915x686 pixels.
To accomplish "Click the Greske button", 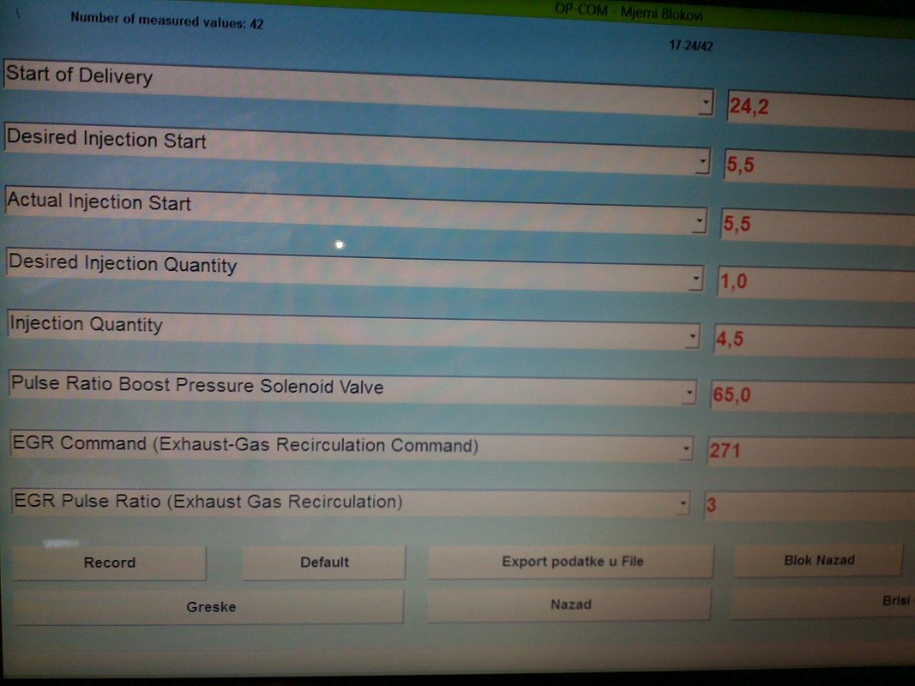I will 209,606.
